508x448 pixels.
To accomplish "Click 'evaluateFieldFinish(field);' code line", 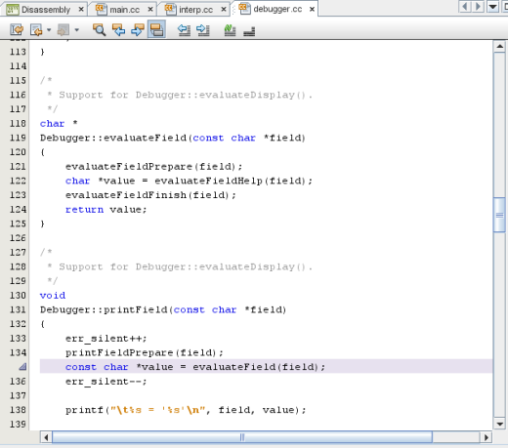I will click(x=150, y=195).
